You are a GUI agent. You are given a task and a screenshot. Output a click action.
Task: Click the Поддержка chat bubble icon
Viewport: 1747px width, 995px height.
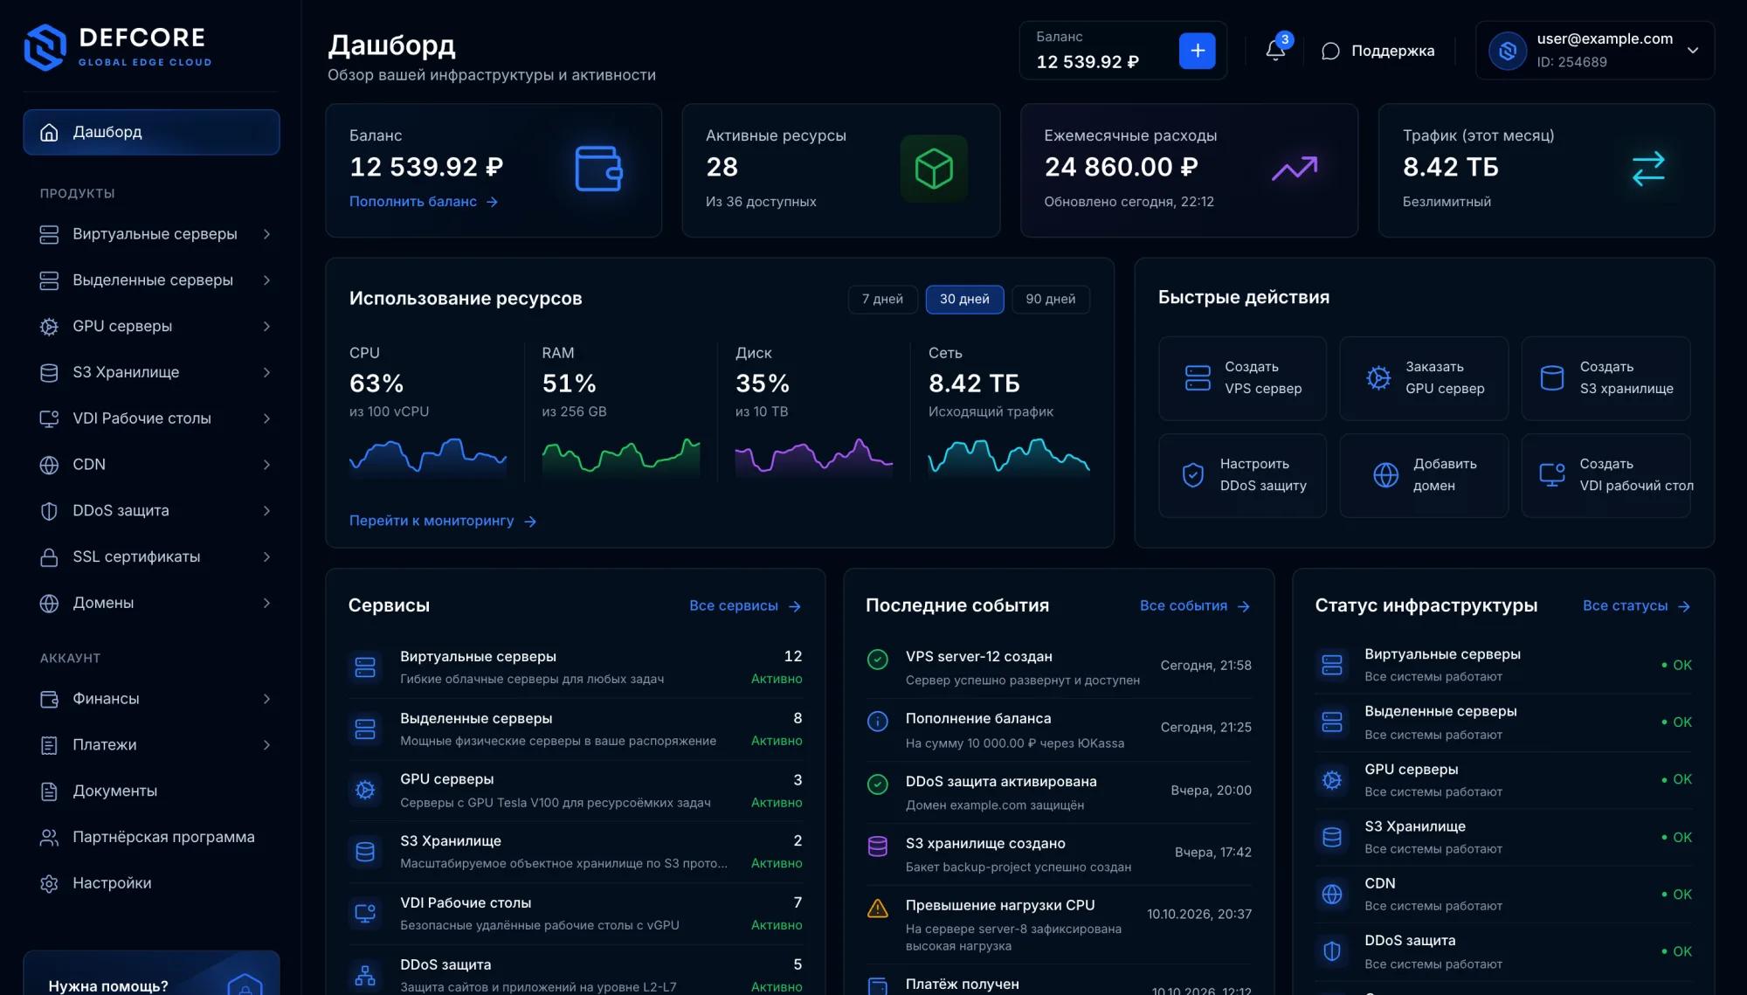coord(1330,51)
